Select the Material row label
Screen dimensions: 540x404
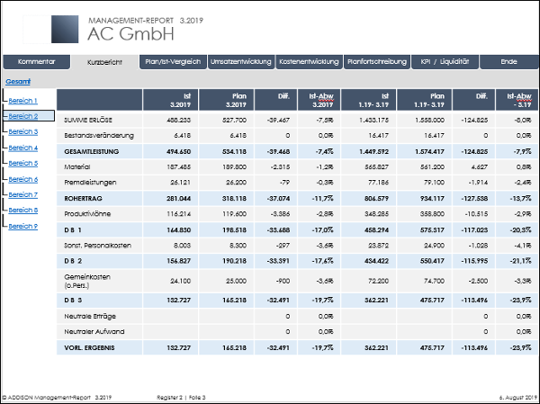77,167
